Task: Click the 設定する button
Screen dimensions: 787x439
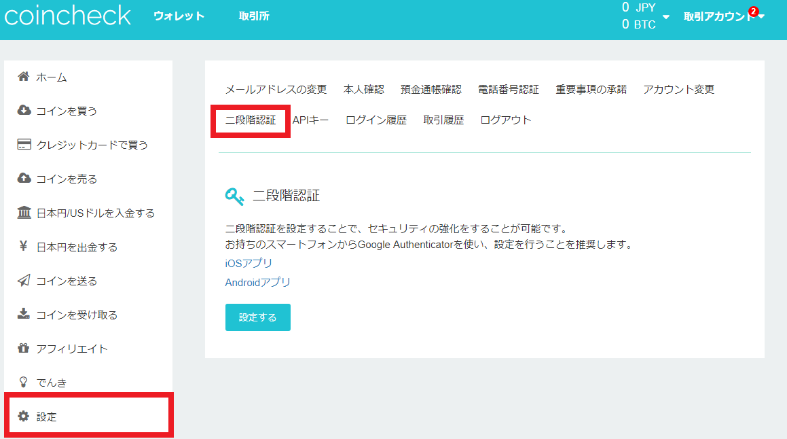Action: click(258, 317)
